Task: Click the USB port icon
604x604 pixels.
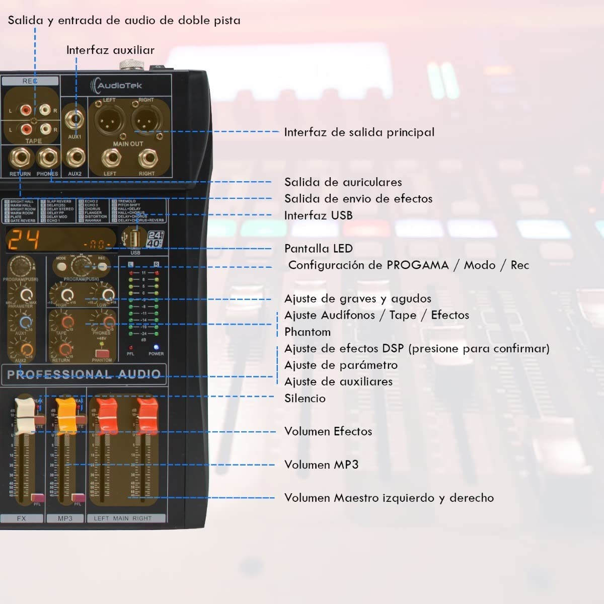Action: (134, 238)
